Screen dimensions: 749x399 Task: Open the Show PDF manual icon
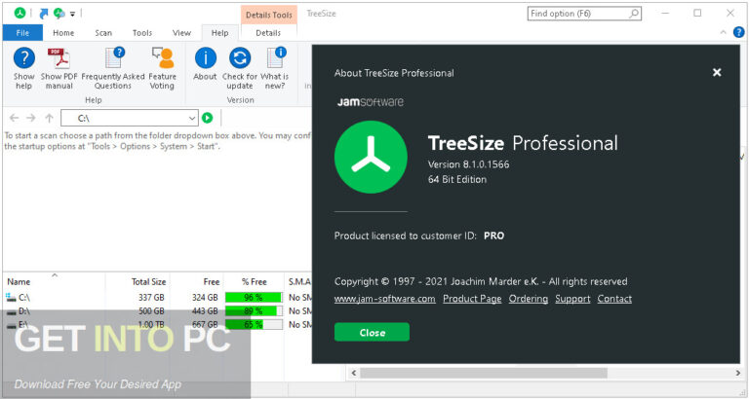point(59,68)
